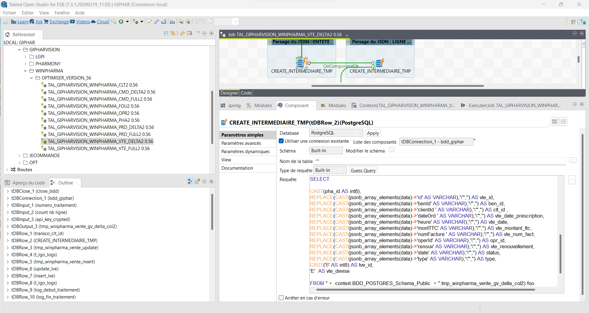This screenshot has height=313, width=589.
Task: Click the Guess Query button
Action: (363, 170)
